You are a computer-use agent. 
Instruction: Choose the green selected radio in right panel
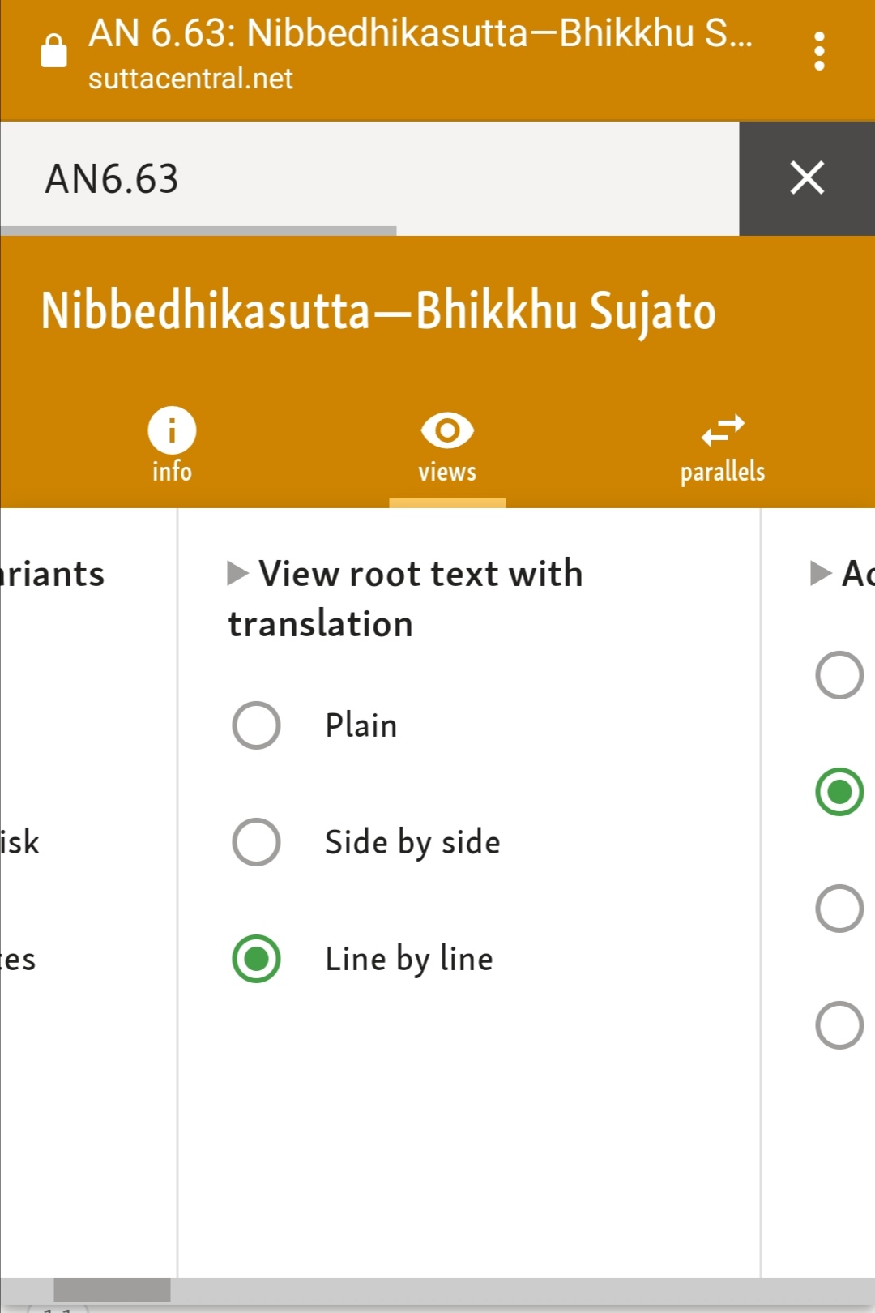(x=839, y=791)
